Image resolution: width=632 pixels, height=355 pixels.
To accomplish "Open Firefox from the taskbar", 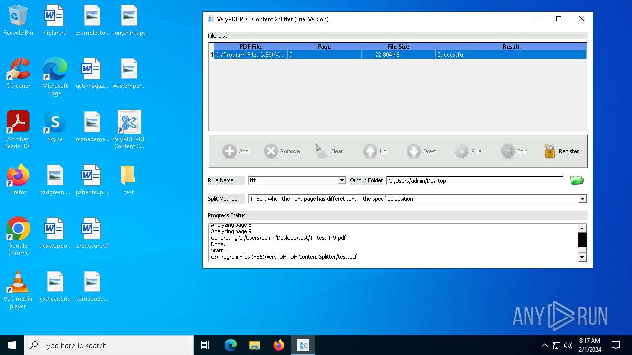I will 278,345.
